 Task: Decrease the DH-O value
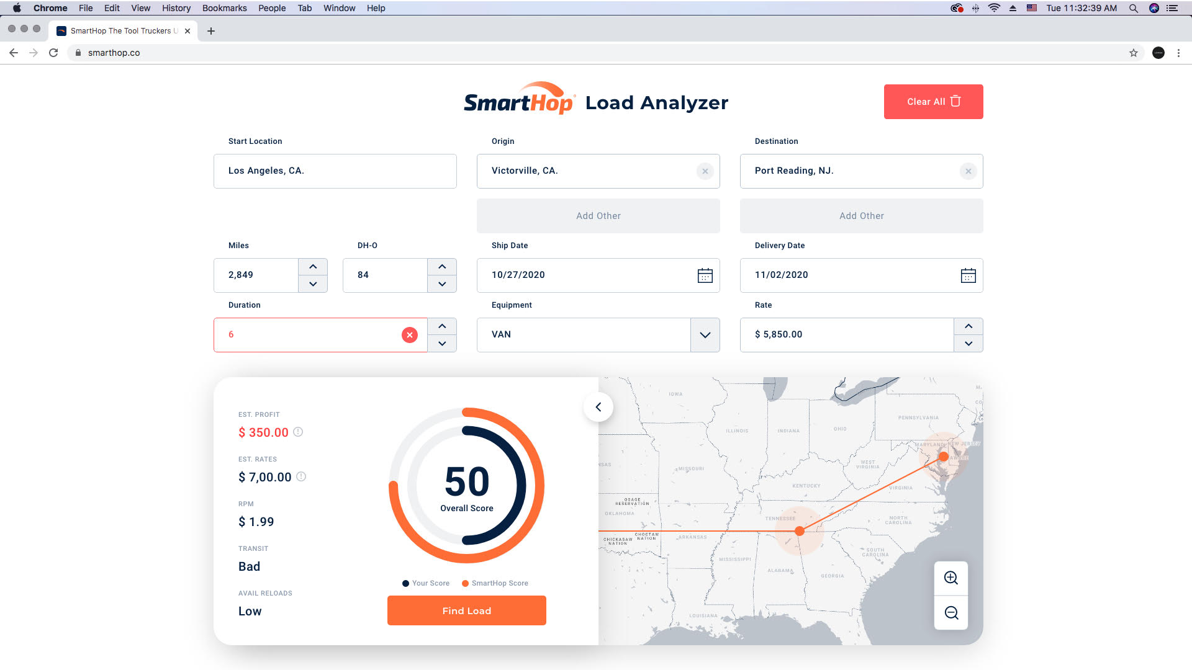[x=442, y=284]
